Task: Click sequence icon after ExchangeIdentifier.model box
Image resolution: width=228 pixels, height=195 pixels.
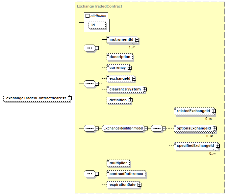Action: [x=157, y=128]
